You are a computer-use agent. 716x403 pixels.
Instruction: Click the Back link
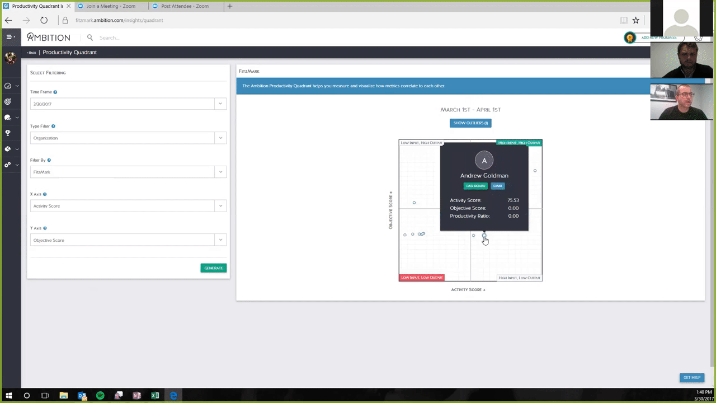[x=31, y=53]
